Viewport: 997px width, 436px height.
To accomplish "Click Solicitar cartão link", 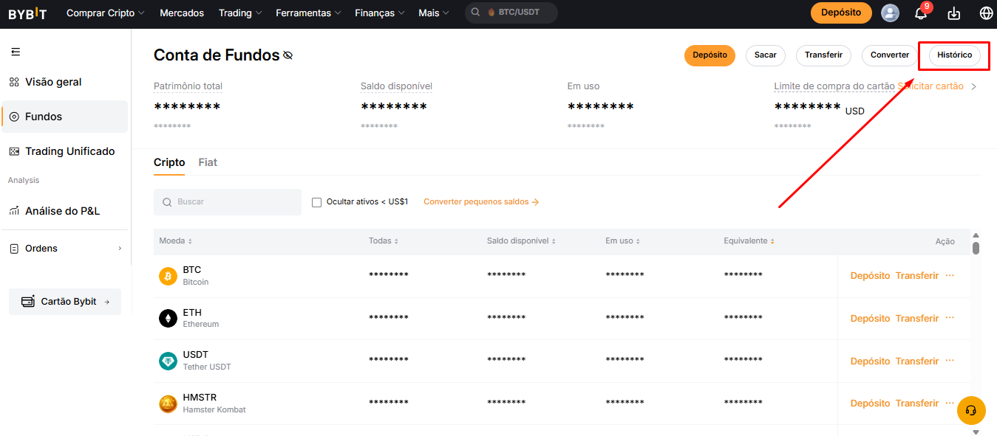I will pos(930,86).
